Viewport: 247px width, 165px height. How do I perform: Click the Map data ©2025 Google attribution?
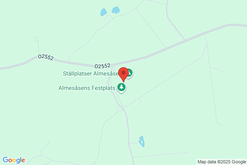[221, 162]
